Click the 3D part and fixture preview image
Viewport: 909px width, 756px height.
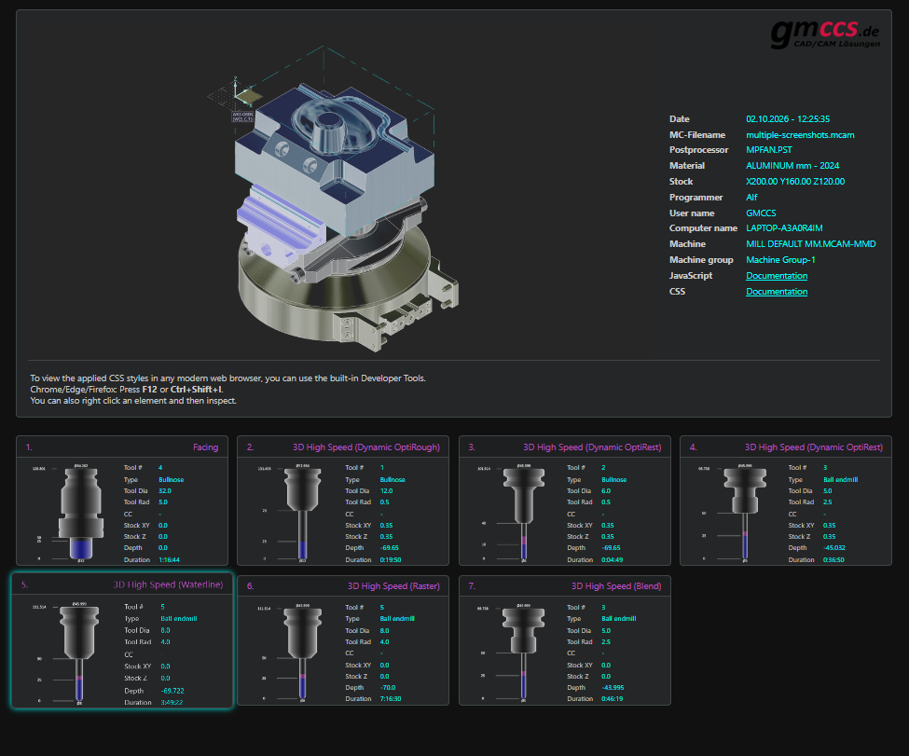point(334,199)
